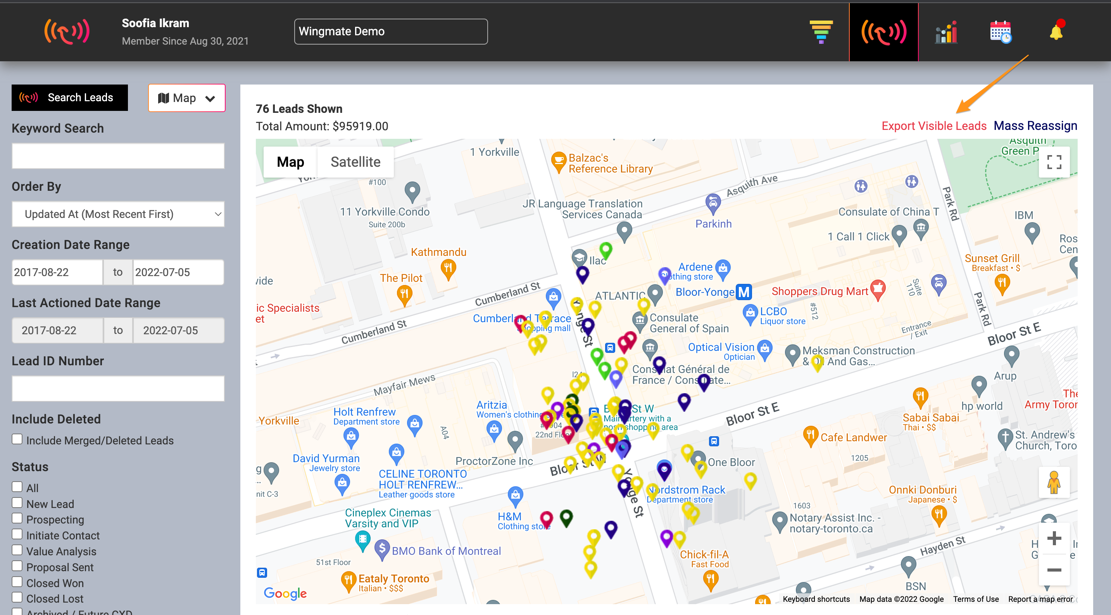Check the Value Analysis status checkbox
Viewport: 1111px width, 615px height.
tap(17, 550)
